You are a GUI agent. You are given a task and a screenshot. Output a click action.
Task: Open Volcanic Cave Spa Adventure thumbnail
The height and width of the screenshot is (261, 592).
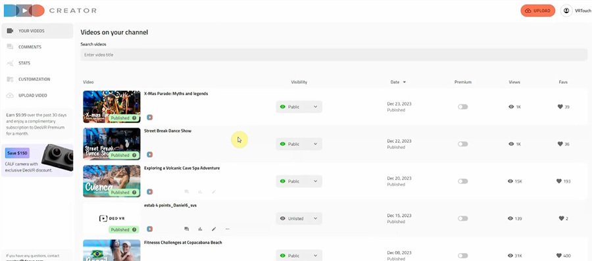pos(111,181)
